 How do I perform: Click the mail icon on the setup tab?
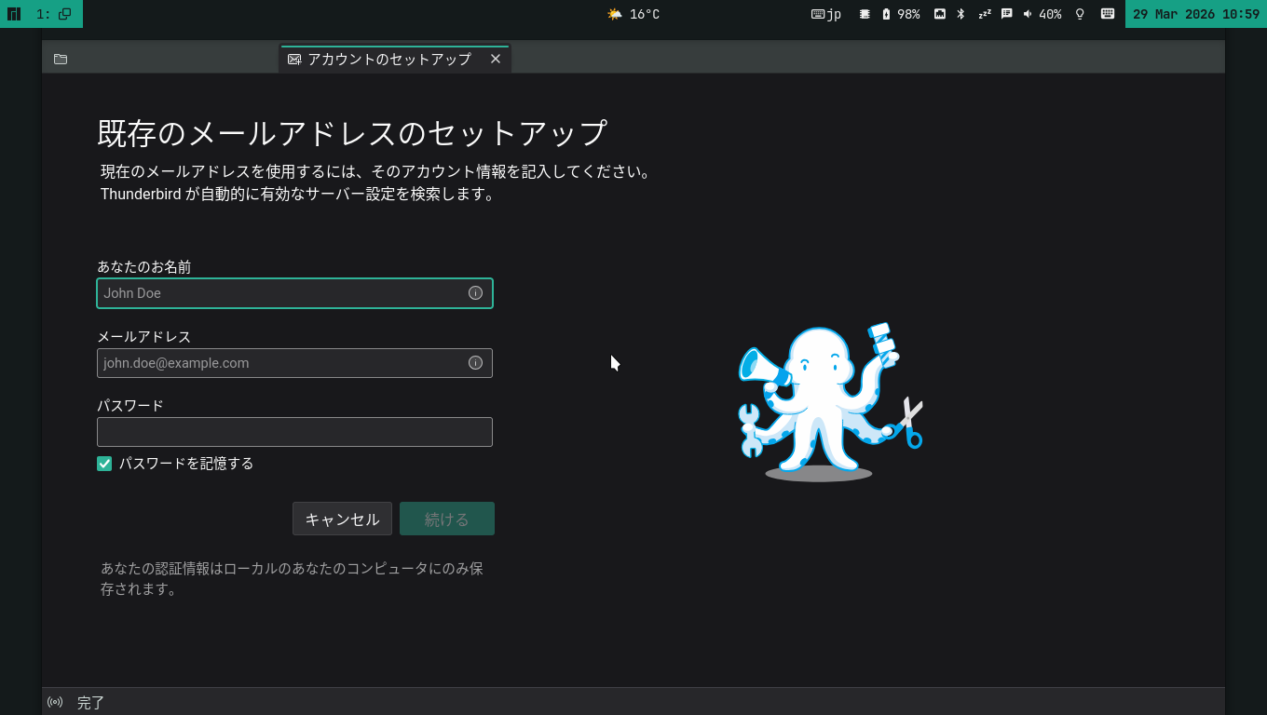tap(294, 58)
